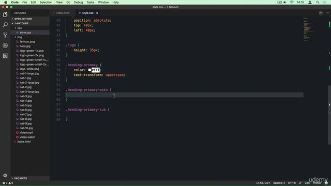Open nat-3-large.jpg file
Viewport: 331px width, 186px height.
coord(30,92)
